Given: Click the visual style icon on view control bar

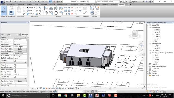Looking at the screenshot, I should [44, 88].
